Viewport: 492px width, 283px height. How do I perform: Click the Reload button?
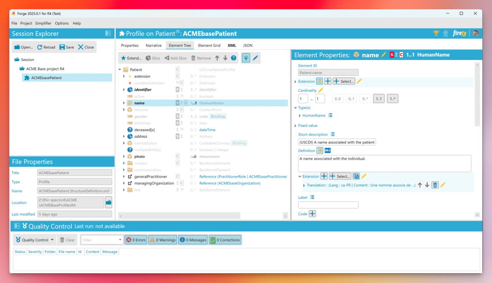click(46, 47)
